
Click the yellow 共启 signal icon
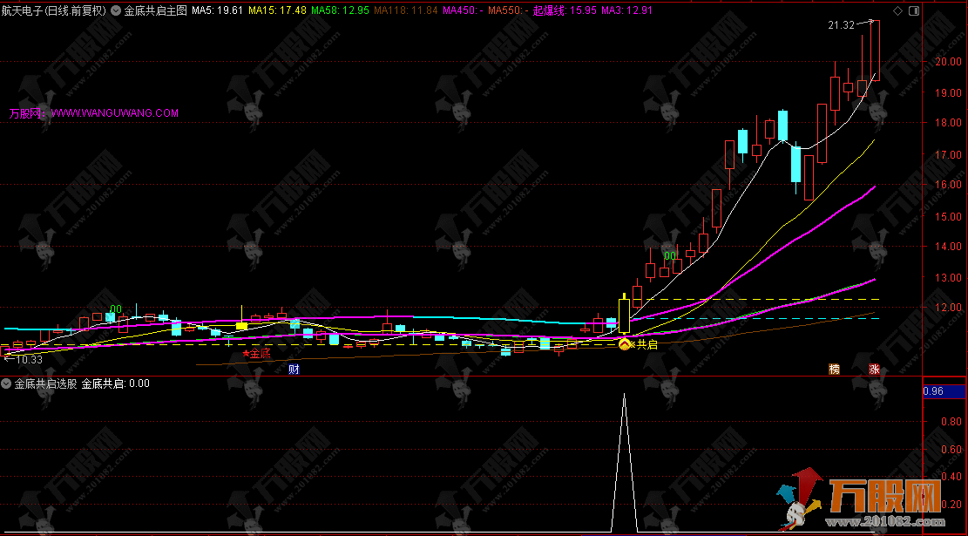click(x=625, y=345)
